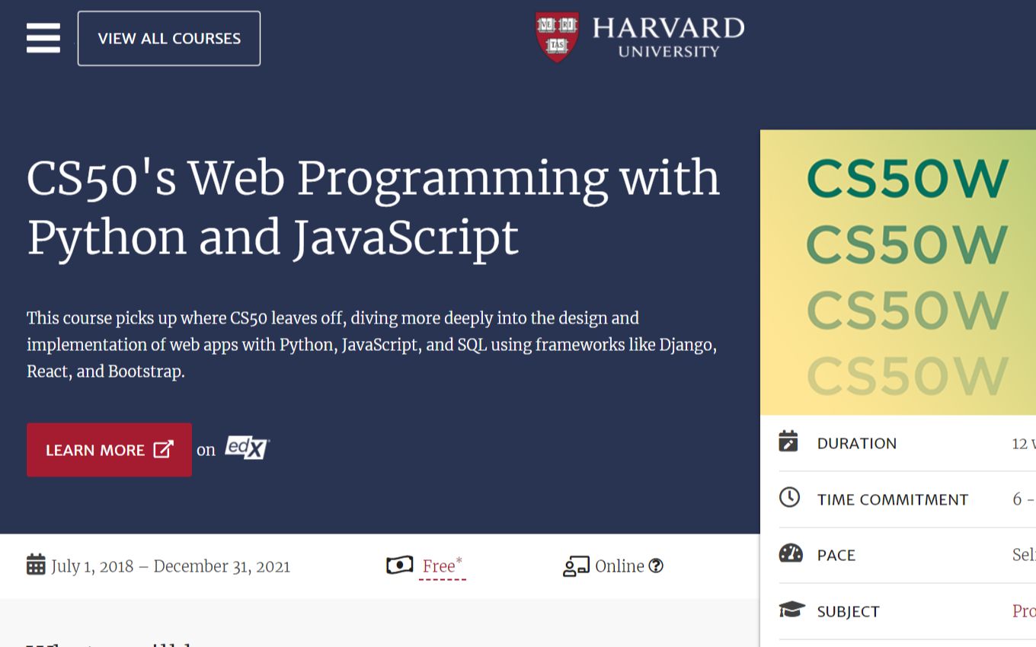Click the HARVARD UNIVERSITY wordmark
1036x647 pixels.
[x=668, y=37]
